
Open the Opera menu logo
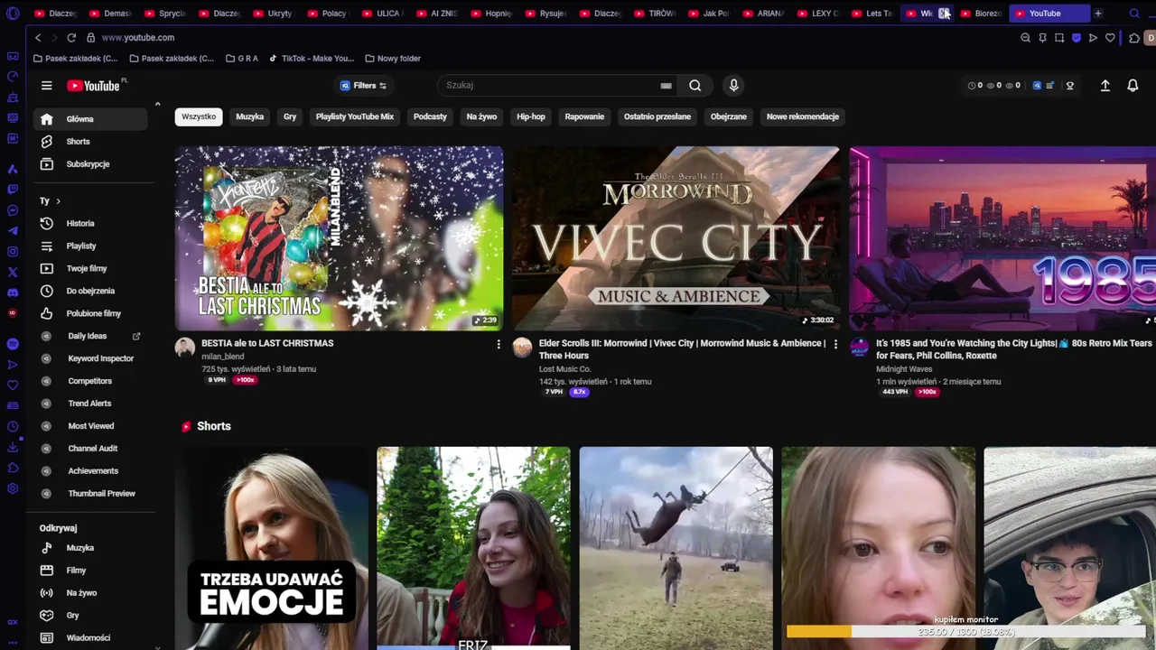pyautogui.click(x=13, y=14)
